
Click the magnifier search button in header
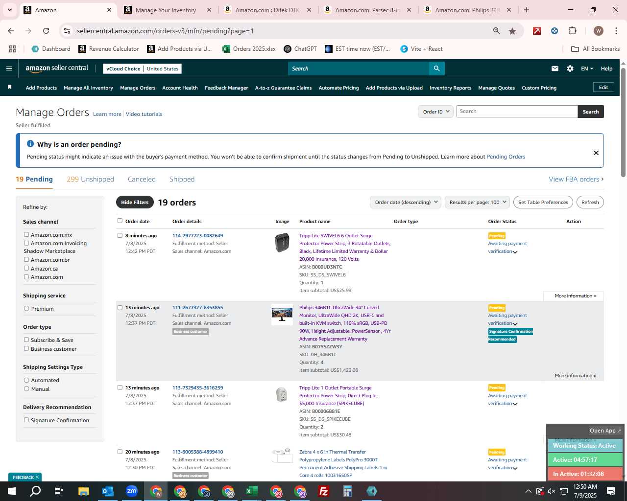coord(436,68)
